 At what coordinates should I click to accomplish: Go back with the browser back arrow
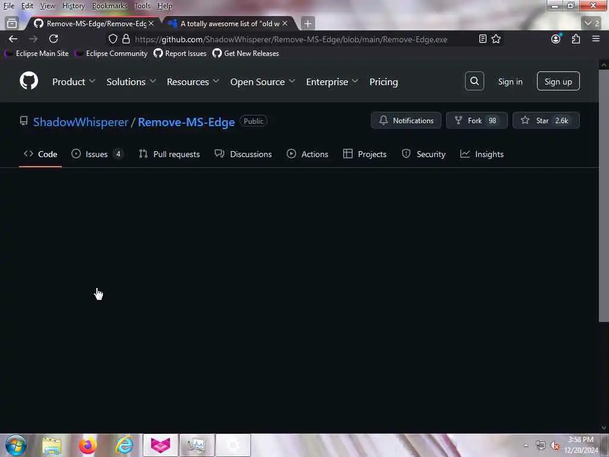13,39
